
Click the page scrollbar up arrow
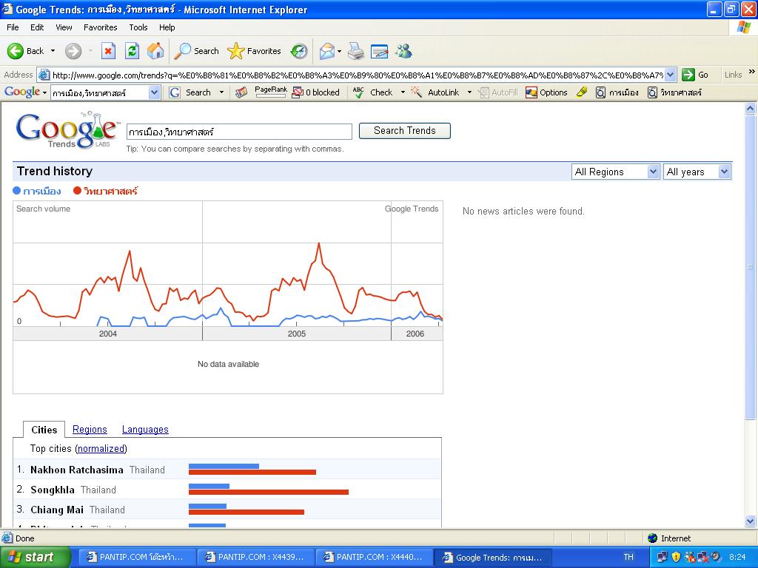(x=751, y=109)
